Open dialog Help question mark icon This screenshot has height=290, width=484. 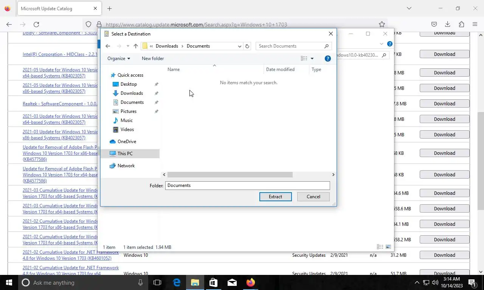click(328, 59)
